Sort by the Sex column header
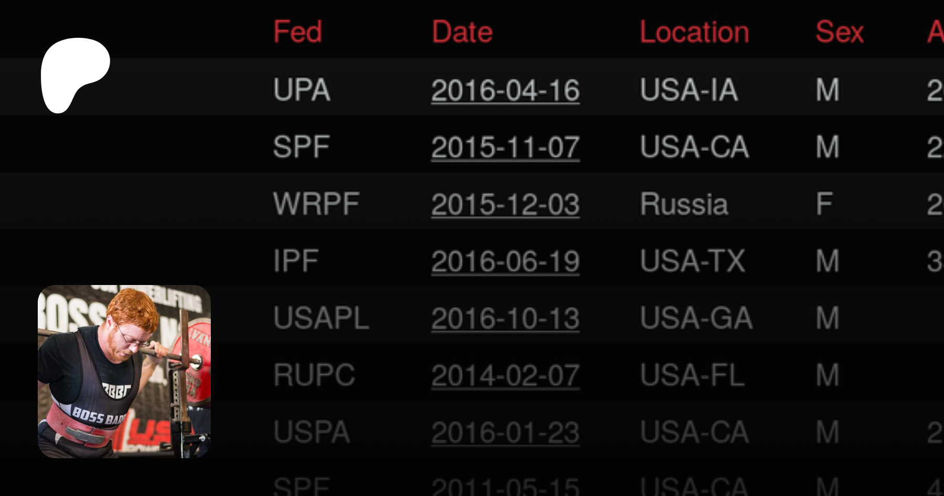Viewport: 944px width, 496px height. [839, 32]
